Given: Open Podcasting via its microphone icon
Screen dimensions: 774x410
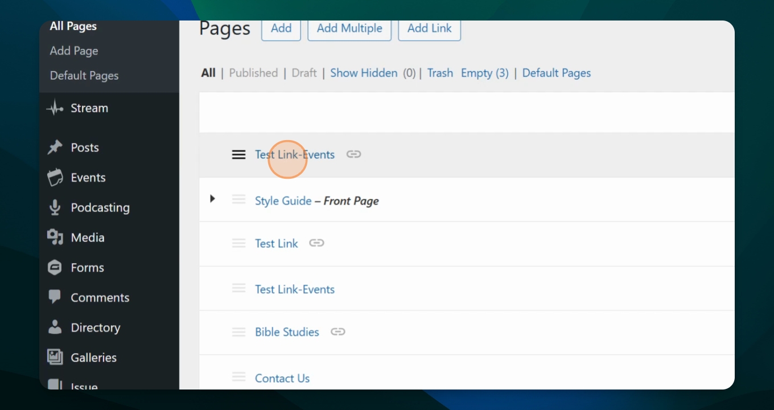Looking at the screenshot, I should [55, 208].
